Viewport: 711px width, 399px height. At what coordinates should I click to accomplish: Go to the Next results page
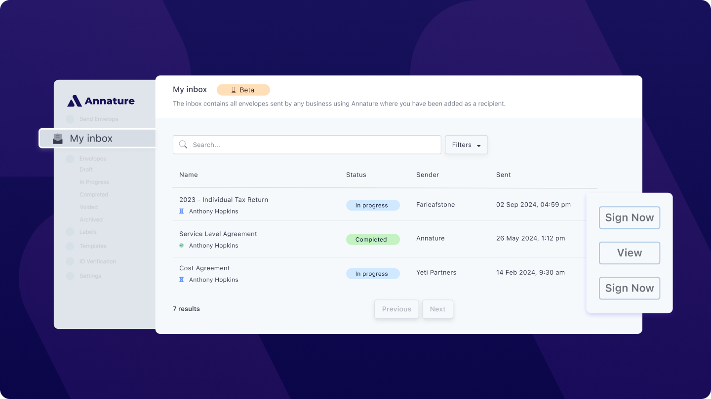pyautogui.click(x=437, y=309)
